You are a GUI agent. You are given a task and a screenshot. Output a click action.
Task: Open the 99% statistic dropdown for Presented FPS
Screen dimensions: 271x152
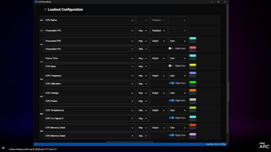pyautogui.click(x=143, y=49)
